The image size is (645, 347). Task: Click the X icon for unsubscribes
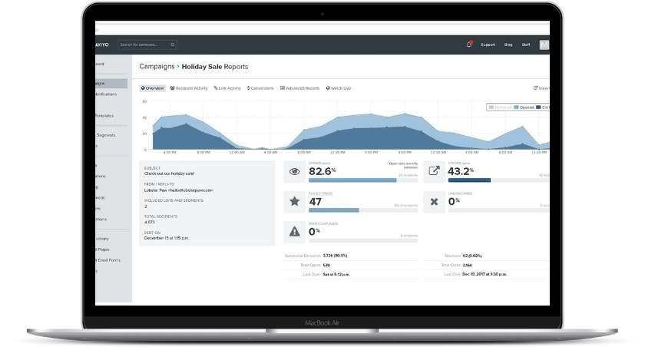pyautogui.click(x=434, y=202)
